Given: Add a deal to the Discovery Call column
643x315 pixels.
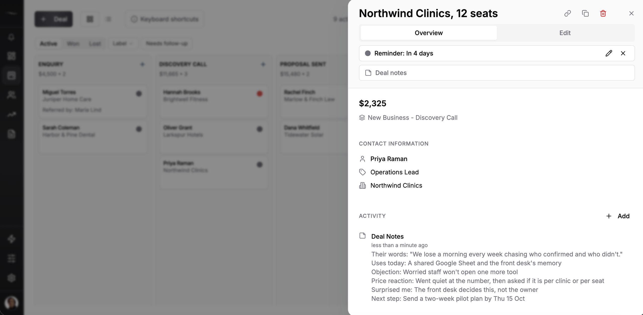Looking at the screenshot, I should 263,64.
